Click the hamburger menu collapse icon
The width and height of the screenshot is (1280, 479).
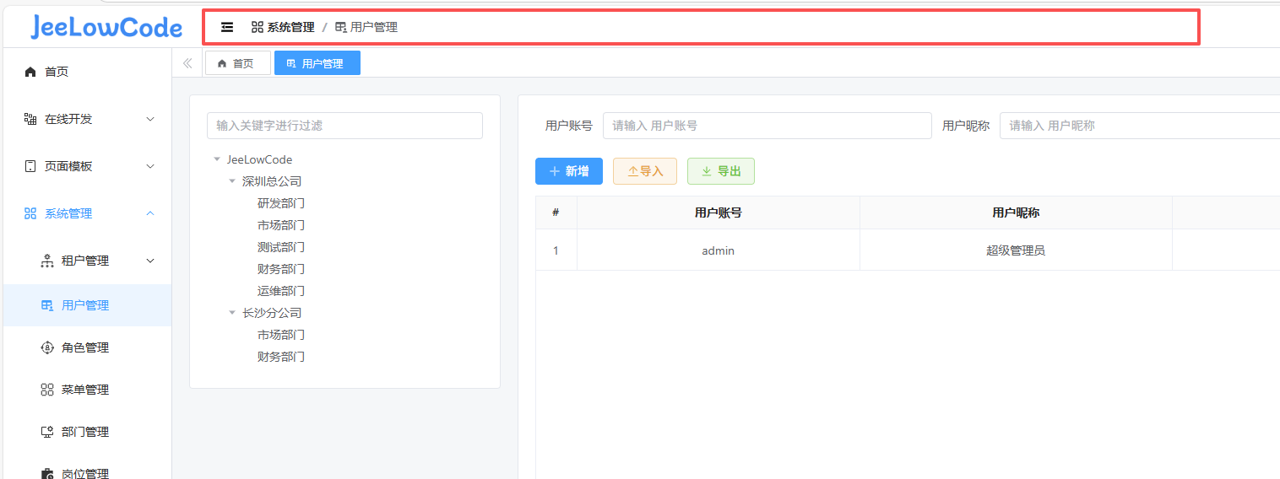point(227,27)
